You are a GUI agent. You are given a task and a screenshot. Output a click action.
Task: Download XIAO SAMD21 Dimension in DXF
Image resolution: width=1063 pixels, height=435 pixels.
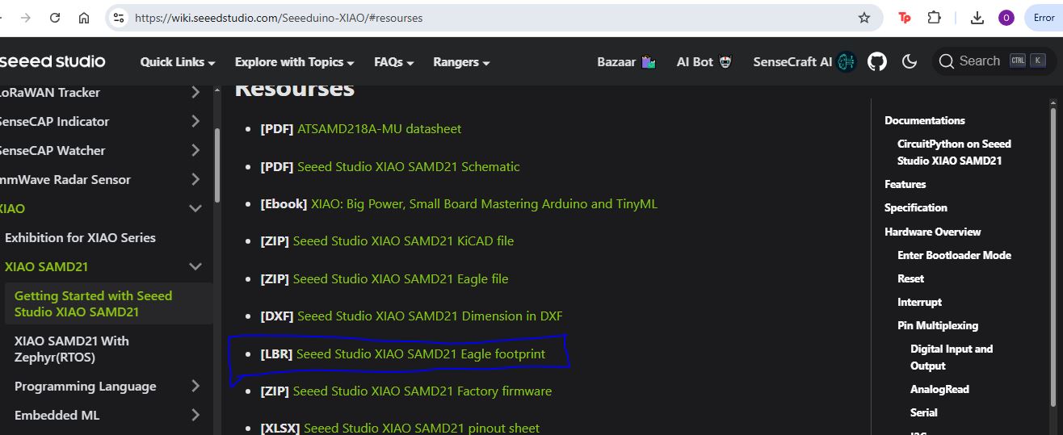(430, 316)
